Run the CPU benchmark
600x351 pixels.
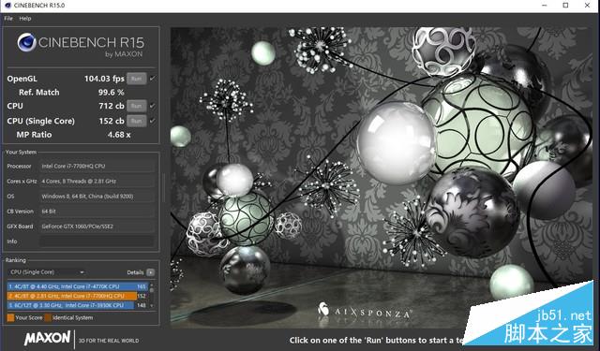(136, 106)
